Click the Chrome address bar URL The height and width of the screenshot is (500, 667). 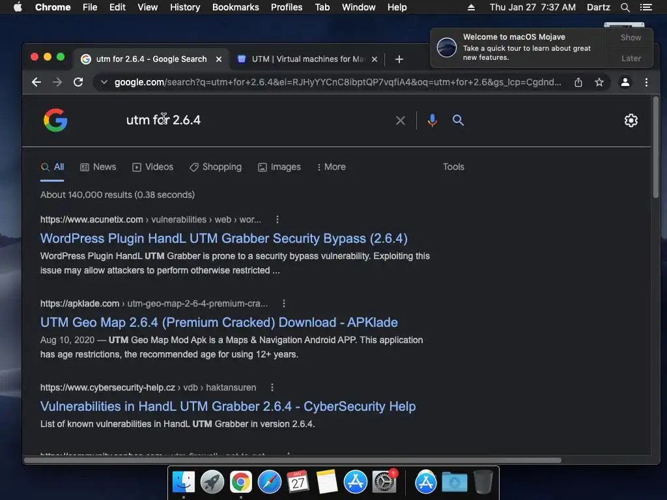click(x=338, y=82)
